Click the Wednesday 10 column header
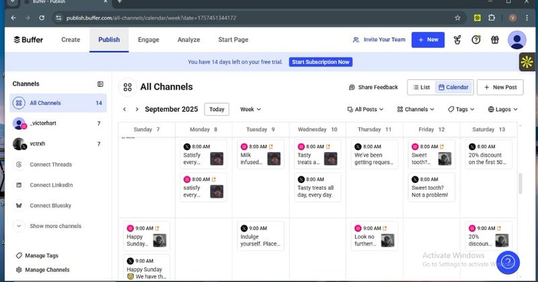The width and height of the screenshot is (538, 282). tap(317, 129)
